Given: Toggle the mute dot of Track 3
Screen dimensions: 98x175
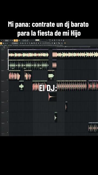Looking at the screenshot, I should click(7, 80).
